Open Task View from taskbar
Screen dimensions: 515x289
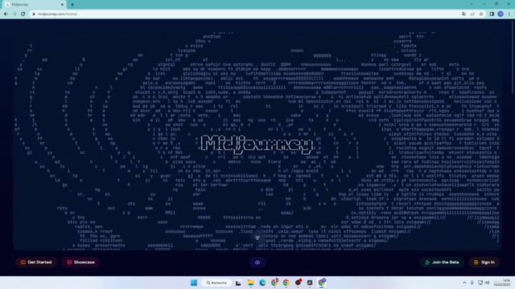[238, 283]
